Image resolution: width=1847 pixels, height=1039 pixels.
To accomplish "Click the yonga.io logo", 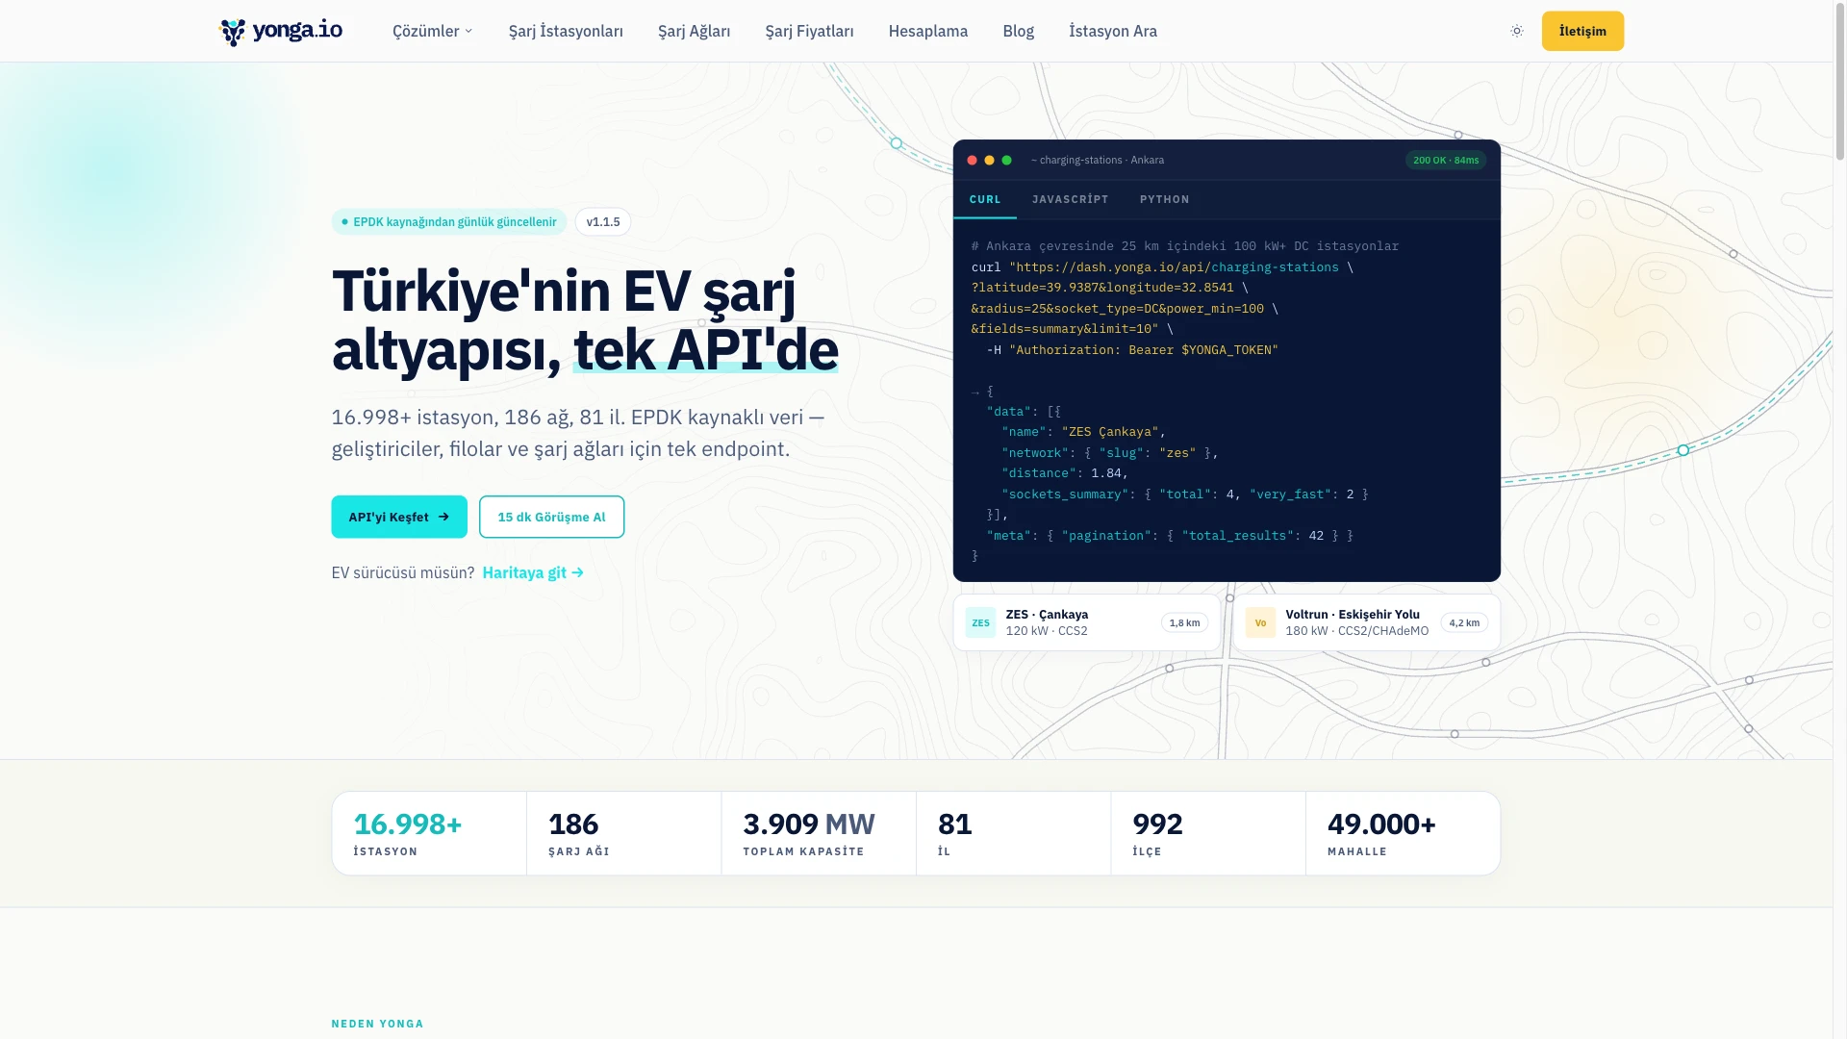I will click(x=281, y=31).
